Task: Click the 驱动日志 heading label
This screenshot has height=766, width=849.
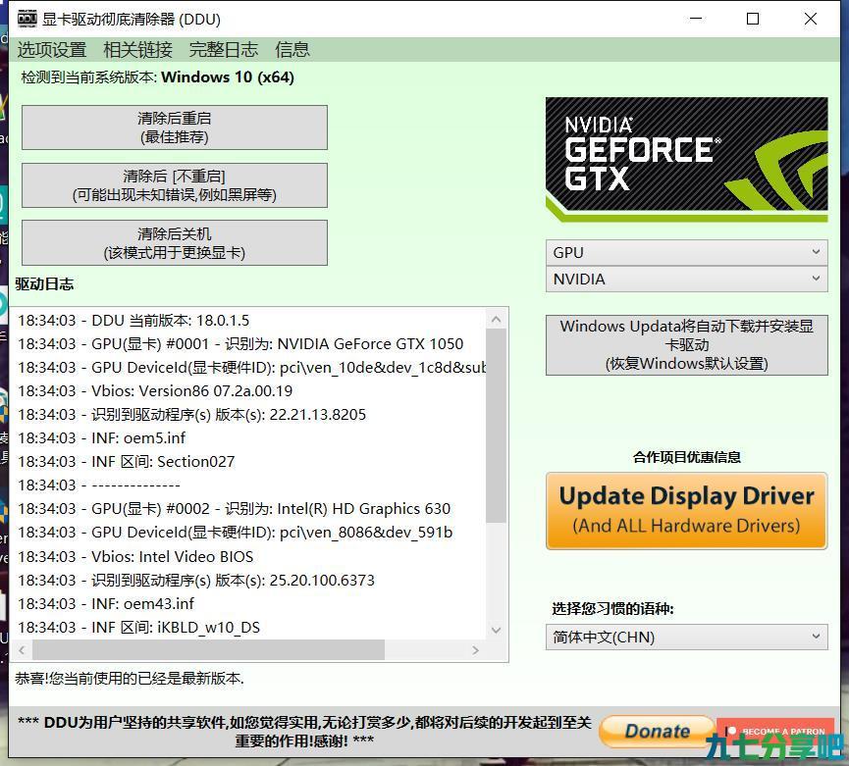Action: [x=44, y=284]
